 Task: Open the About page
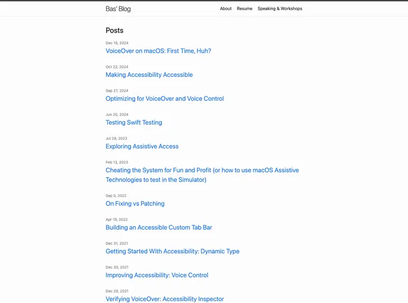tap(225, 9)
